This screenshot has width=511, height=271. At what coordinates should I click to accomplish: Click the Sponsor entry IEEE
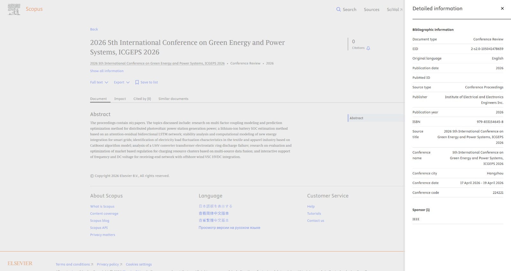[x=416, y=219]
